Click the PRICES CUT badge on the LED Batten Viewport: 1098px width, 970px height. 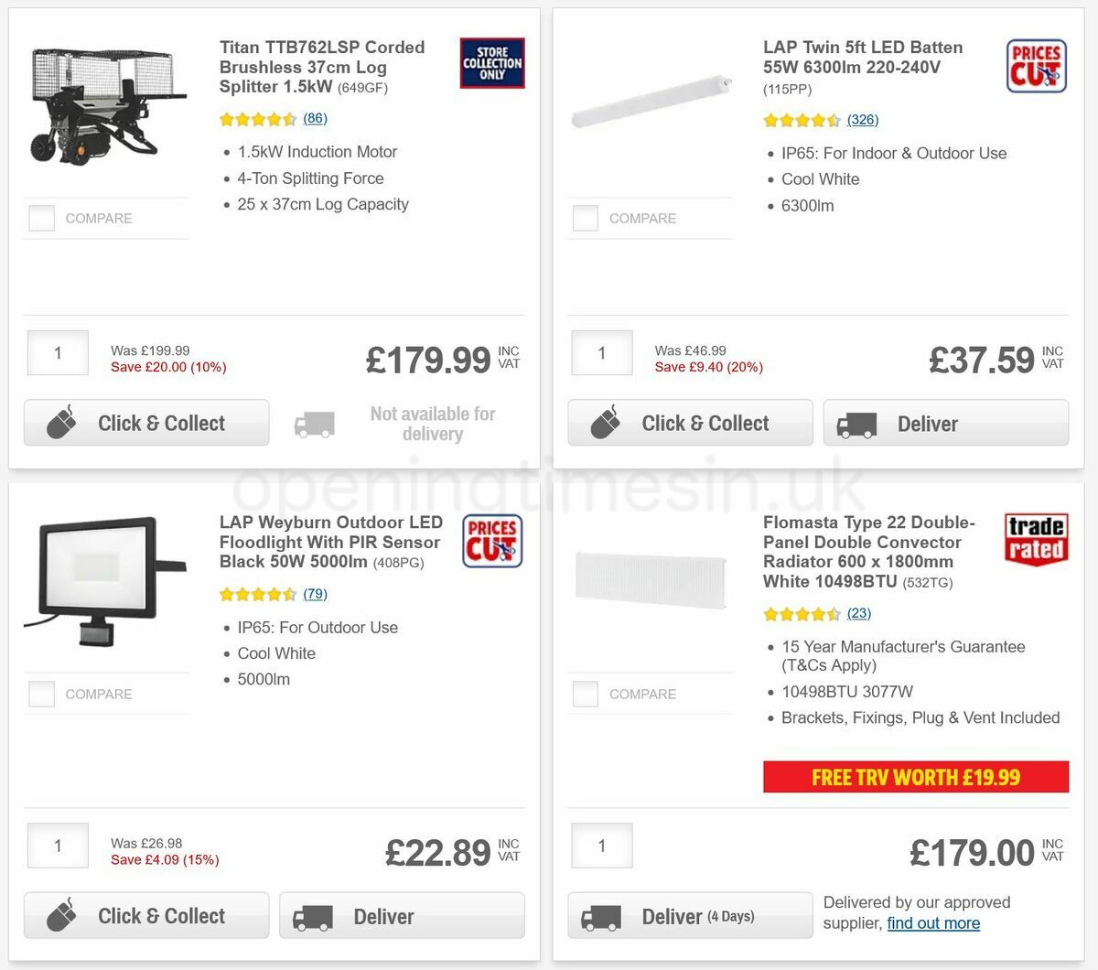click(1036, 66)
